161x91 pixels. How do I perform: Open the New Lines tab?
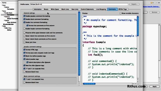(x=75, y=9)
